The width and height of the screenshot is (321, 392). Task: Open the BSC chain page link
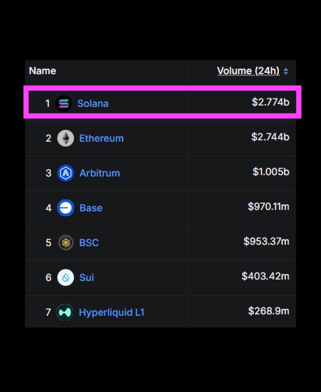point(89,243)
